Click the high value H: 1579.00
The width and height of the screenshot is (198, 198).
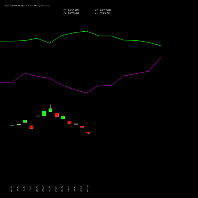pyautogui.click(x=103, y=10)
